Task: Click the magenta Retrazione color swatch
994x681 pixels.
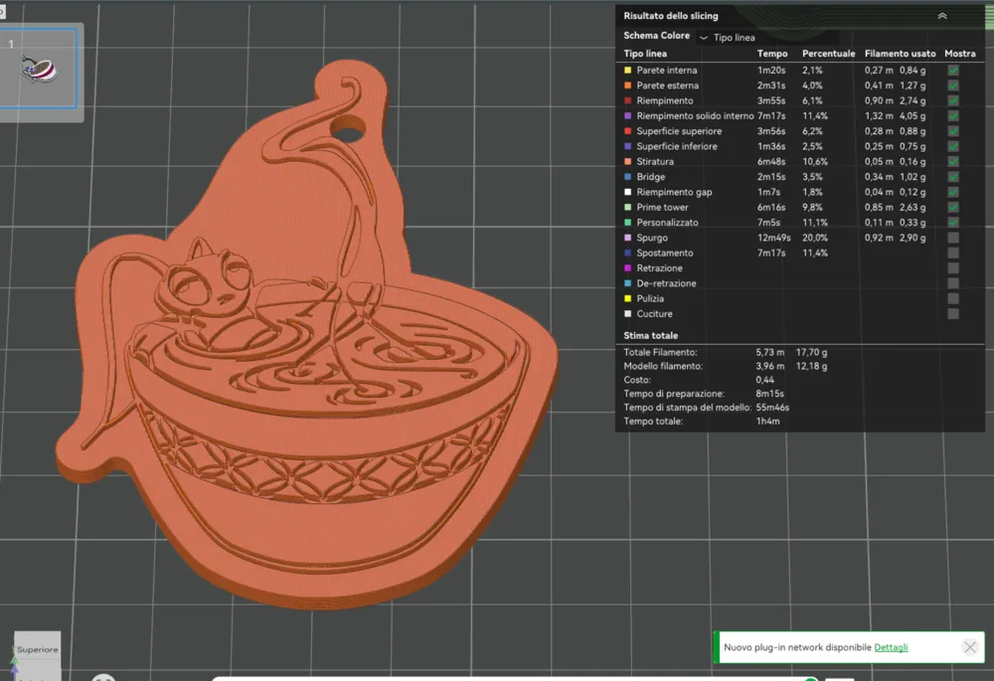Action: [627, 268]
